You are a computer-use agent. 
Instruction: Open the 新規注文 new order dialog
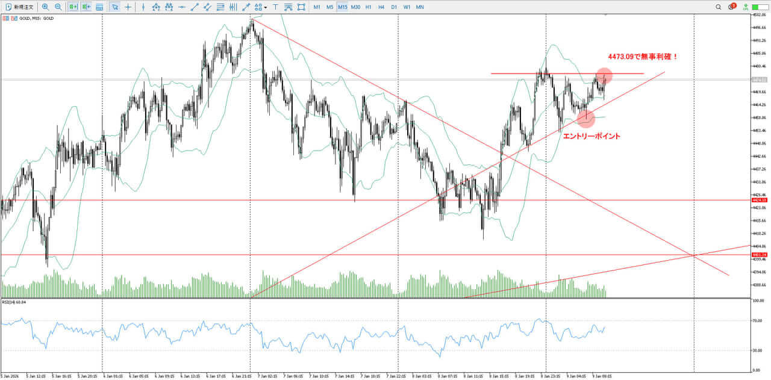[x=19, y=7]
